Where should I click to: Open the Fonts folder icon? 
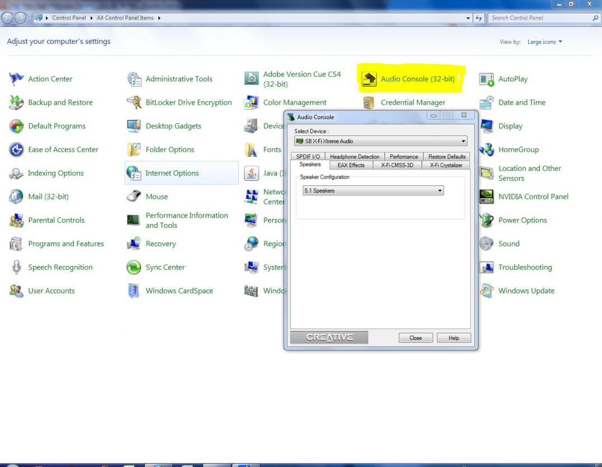251,150
